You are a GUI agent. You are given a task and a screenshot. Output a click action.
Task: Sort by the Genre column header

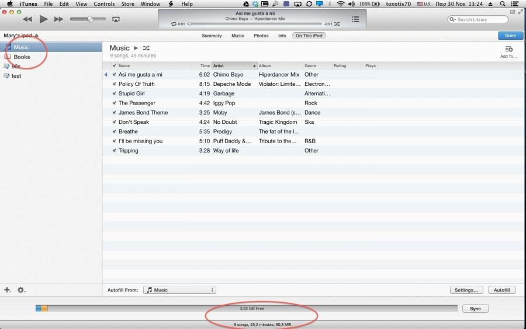coord(317,65)
